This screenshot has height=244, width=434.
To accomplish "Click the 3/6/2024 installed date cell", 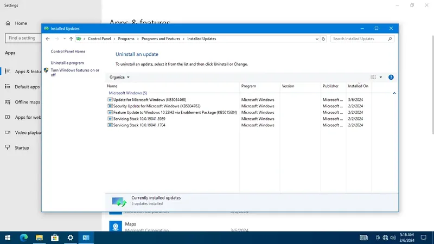I will [x=355, y=100].
